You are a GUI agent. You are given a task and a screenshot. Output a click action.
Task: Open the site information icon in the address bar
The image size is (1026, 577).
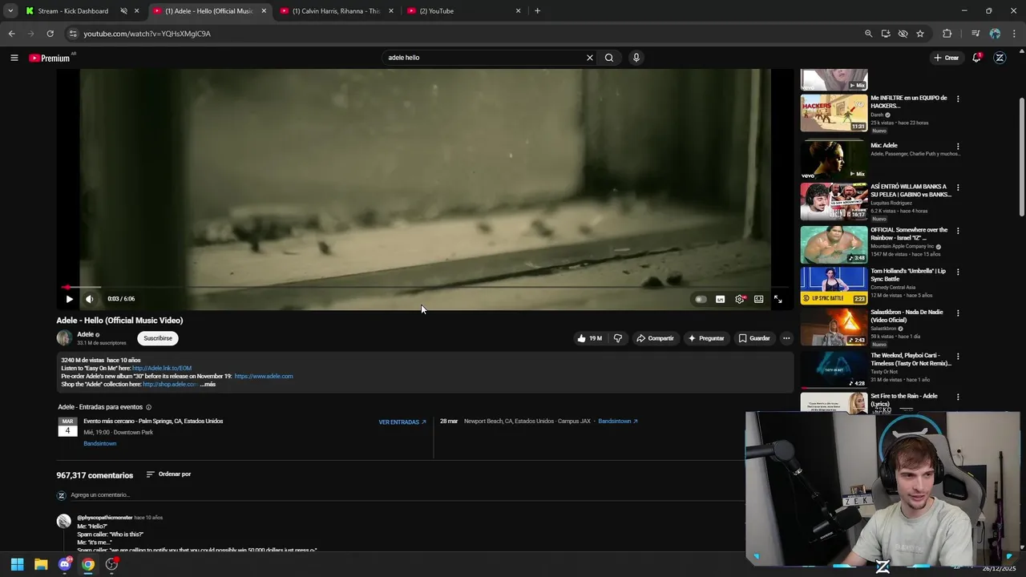pos(72,34)
